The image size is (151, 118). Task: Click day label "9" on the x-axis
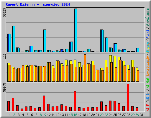45,115
